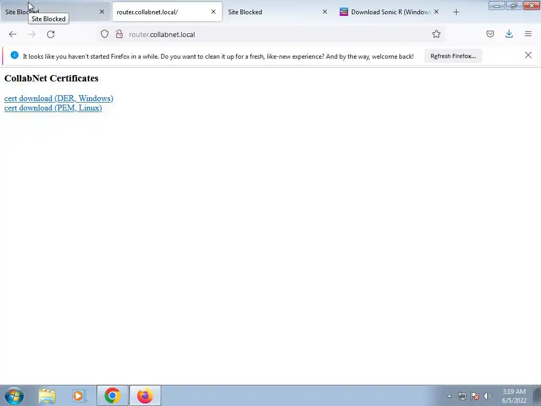Image resolution: width=541 pixels, height=406 pixels.
Task: Select the router.collabnet.local tab
Action: pos(167,12)
